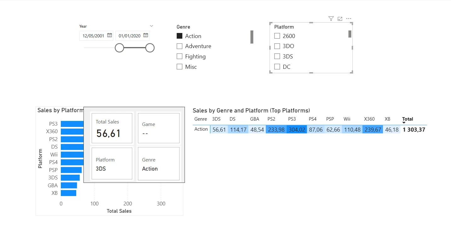Check the Adventure genre checkbox
This screenshot has height=251, width=451.
tap(180, 46)
